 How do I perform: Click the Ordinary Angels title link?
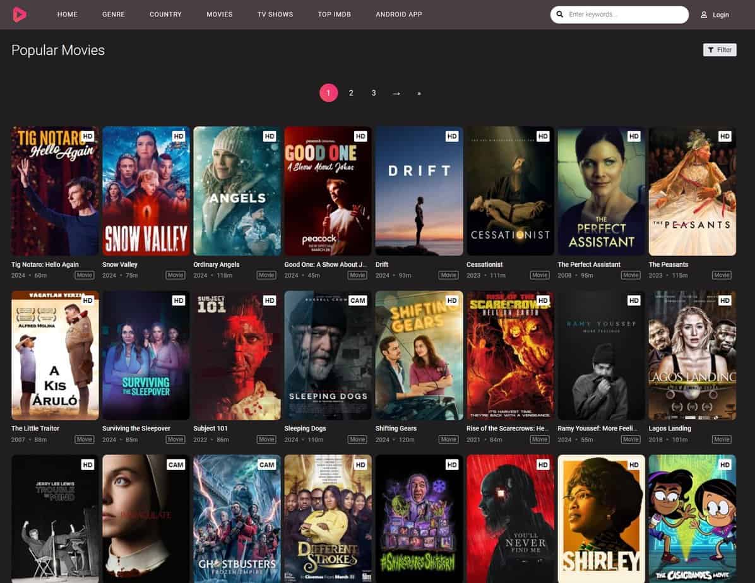point(216,264)
